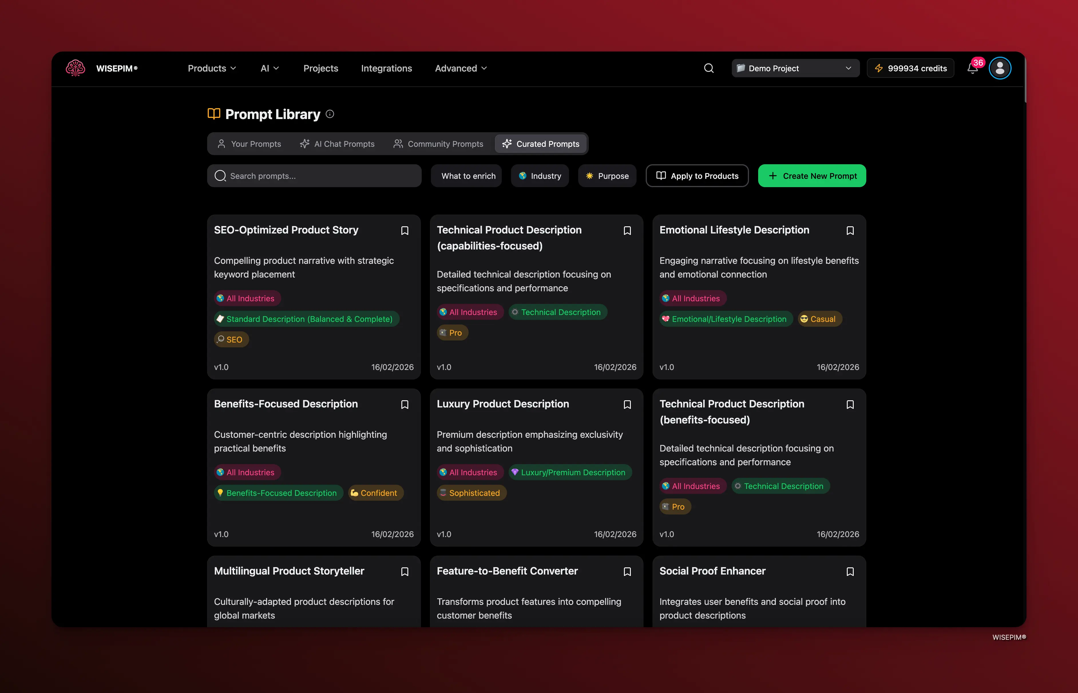Open the Products dropdown

pos(211,68)
